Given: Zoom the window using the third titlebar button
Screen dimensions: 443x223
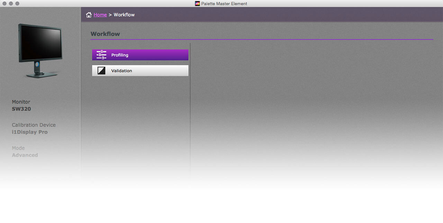Looking at the screenshot, I should 17,3.
